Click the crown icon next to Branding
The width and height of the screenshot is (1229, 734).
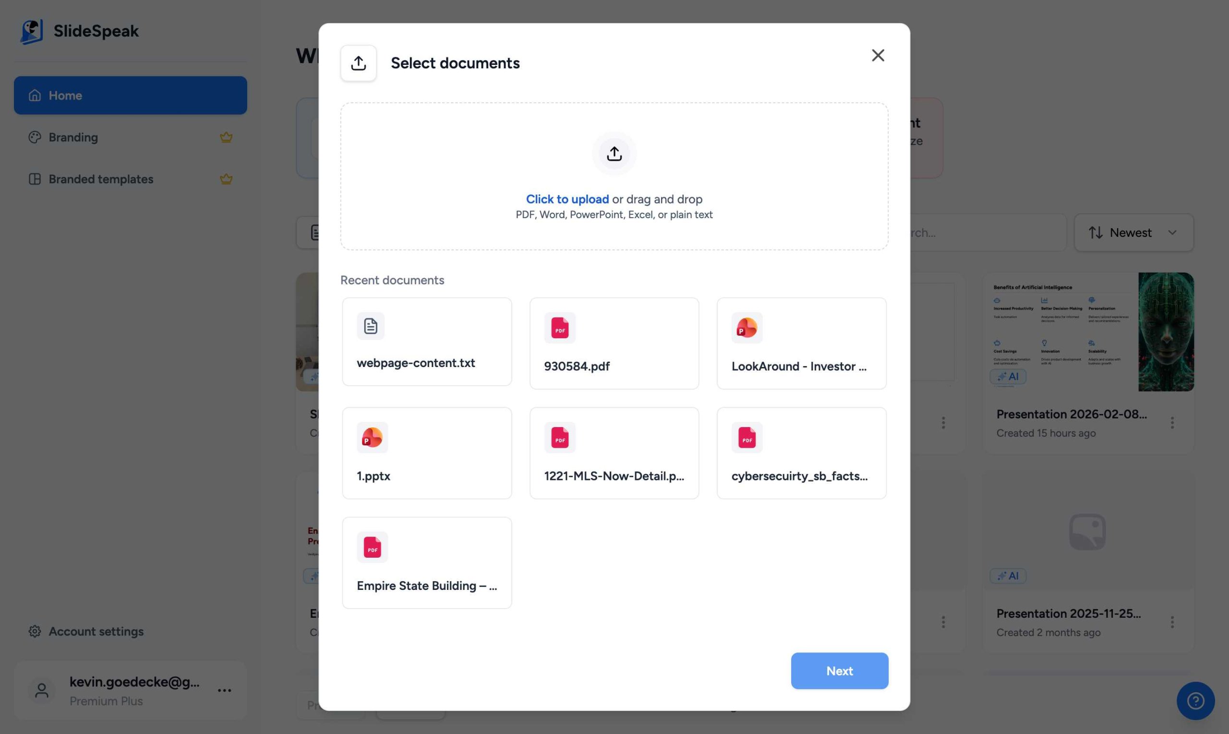coord(226,137)
